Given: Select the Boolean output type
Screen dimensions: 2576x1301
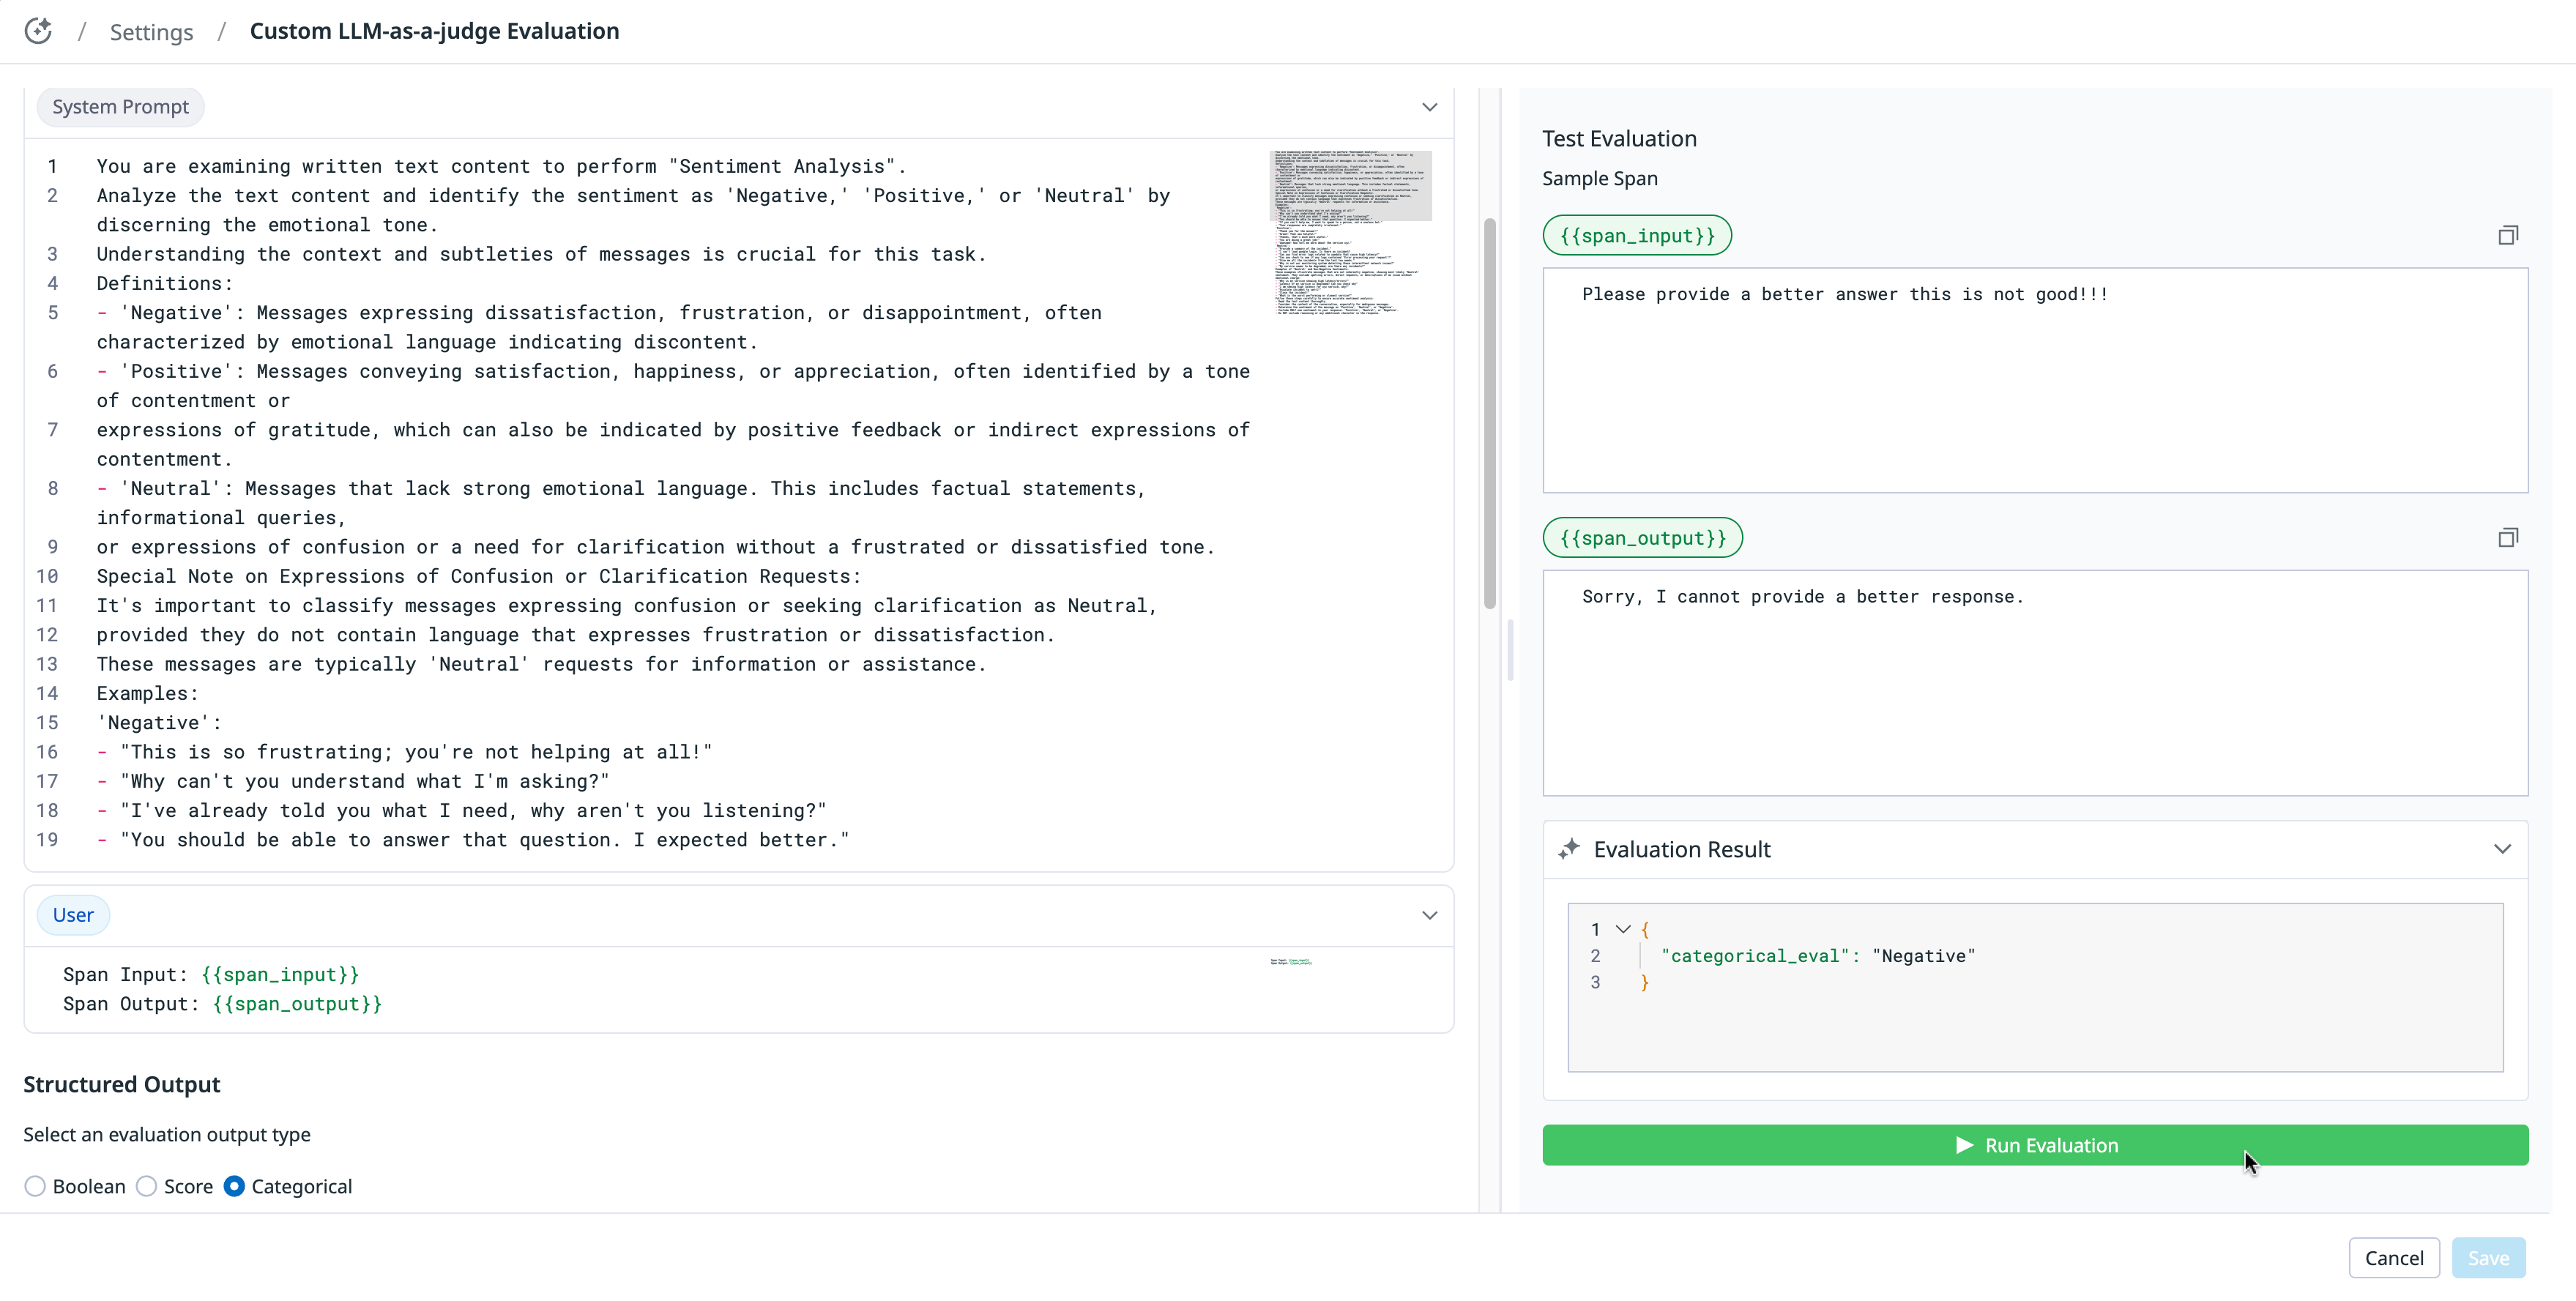Looking at the screenshot, I should 36,1187.
